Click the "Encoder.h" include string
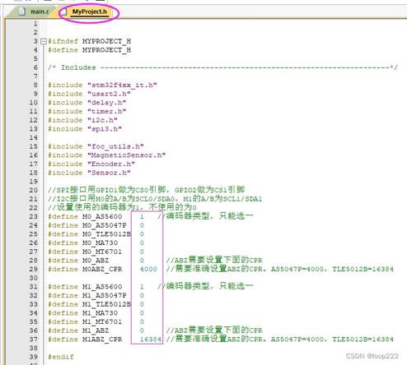Screen dimensions: 407x365 (x=111, y=164)
